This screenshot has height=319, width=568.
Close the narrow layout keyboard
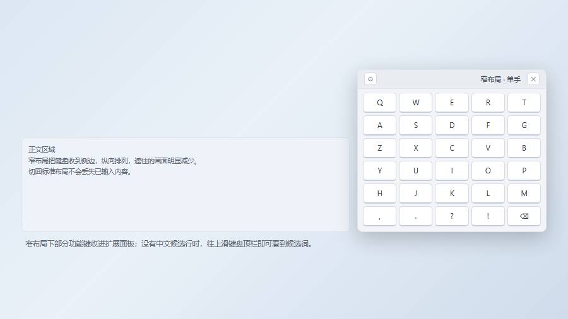coord(533,79)
